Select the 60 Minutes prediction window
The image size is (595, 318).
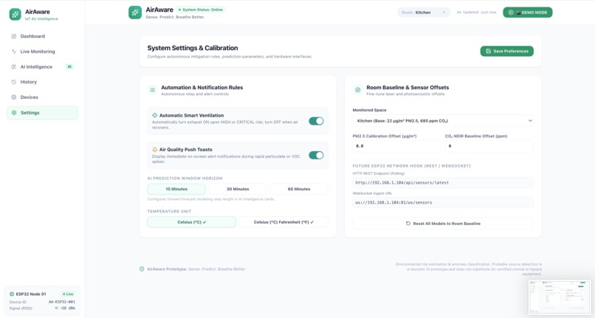point(299,189)
